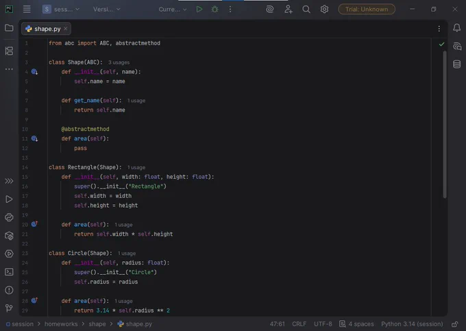Open the Terminal tool window
The image size is (466, 331).
pyautogui.click(x=9, y=272)
